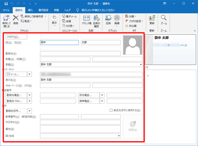Click the 電子メール (Email) command

[x=69, y=16]
